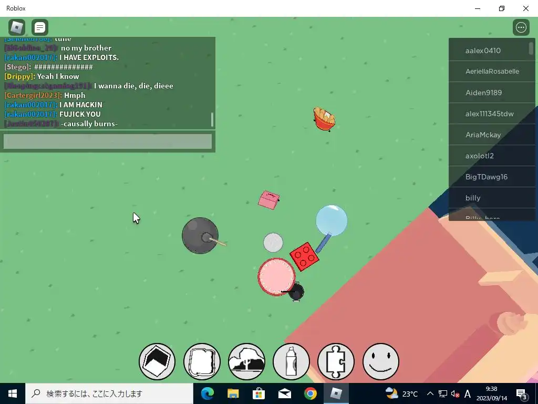Open the Windows Start menu

(x=13, y=393)
